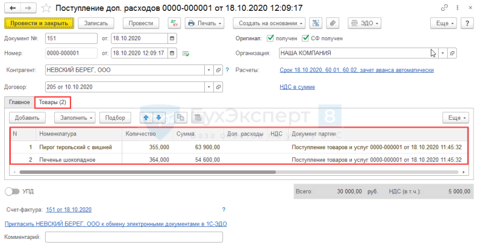
Task: Expand the Контрагент dropdown arrow
Action: (208, 70)
